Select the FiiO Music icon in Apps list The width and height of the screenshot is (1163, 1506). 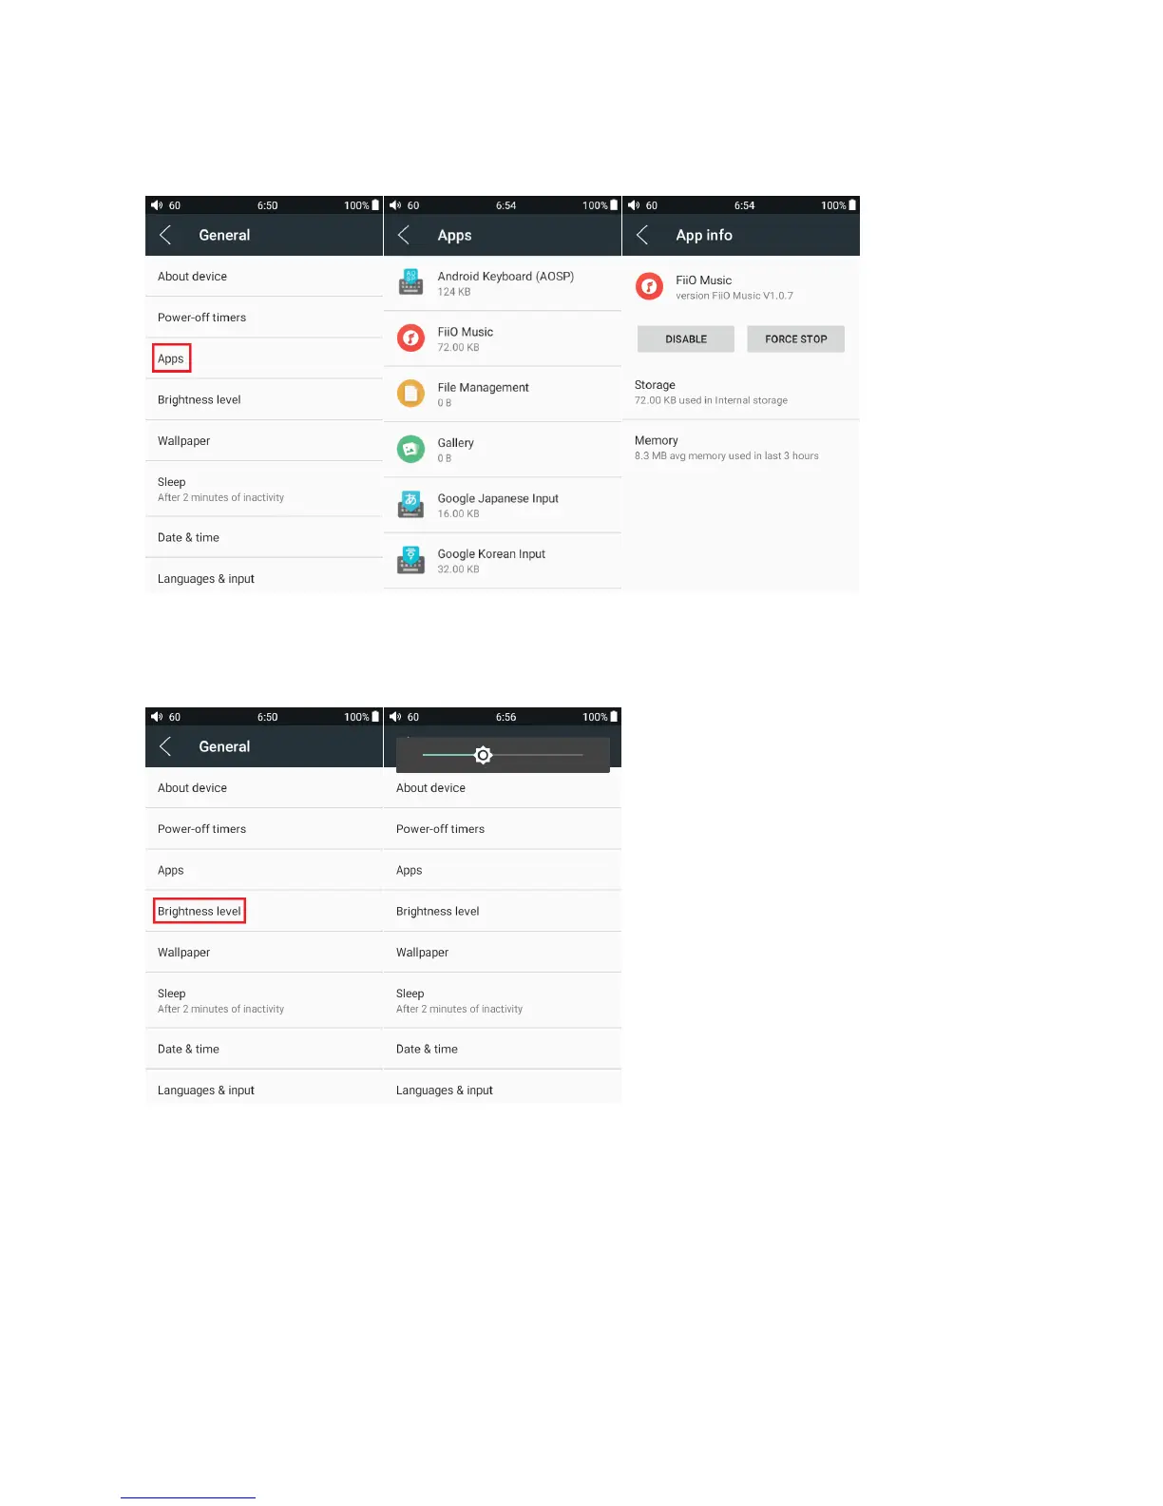[x=410, y=338]
